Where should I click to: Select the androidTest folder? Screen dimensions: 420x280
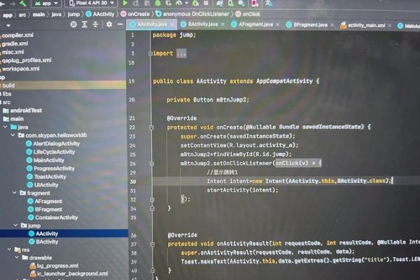pos(26,111)
